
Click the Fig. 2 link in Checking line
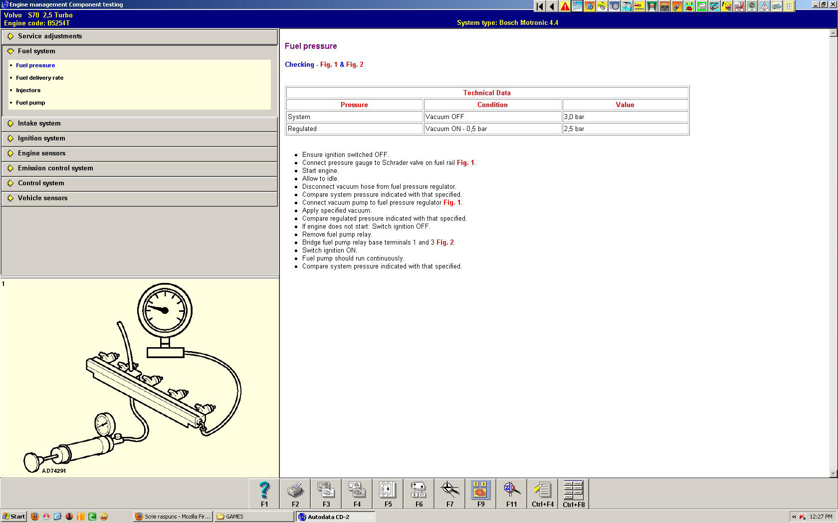[x=355, y=65]
